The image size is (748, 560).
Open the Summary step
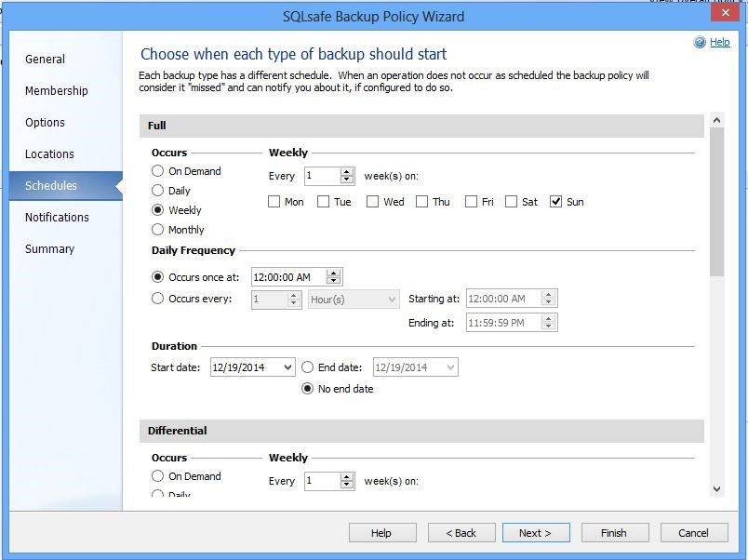coord(49,249)
